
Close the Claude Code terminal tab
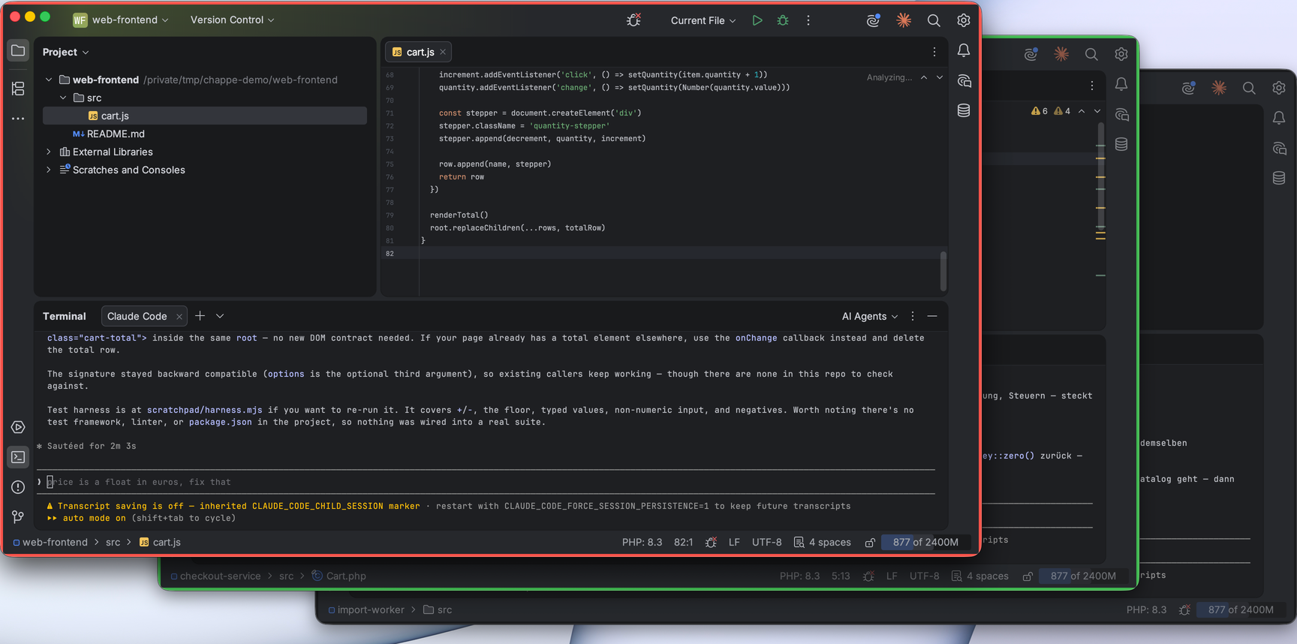(x=179, y=317)
